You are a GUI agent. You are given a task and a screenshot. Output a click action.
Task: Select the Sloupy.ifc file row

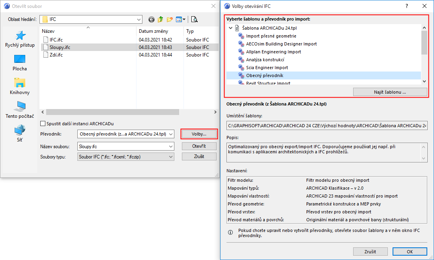coord(130,47)
